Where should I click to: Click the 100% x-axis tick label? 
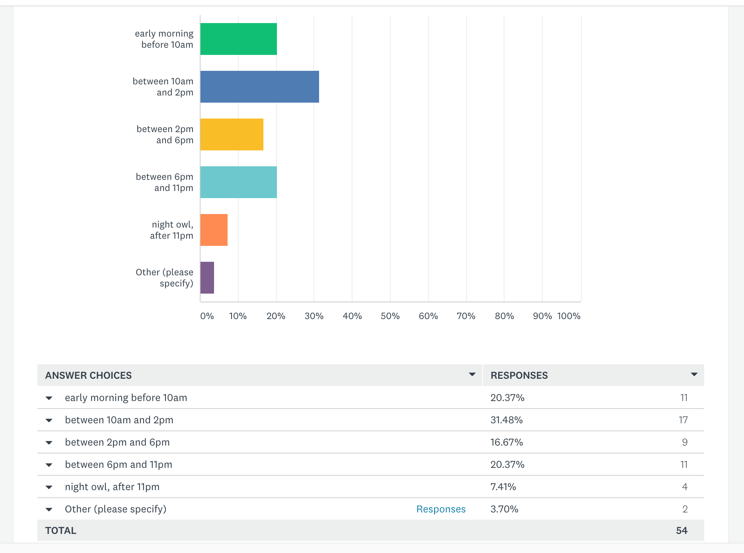(569, 316)
